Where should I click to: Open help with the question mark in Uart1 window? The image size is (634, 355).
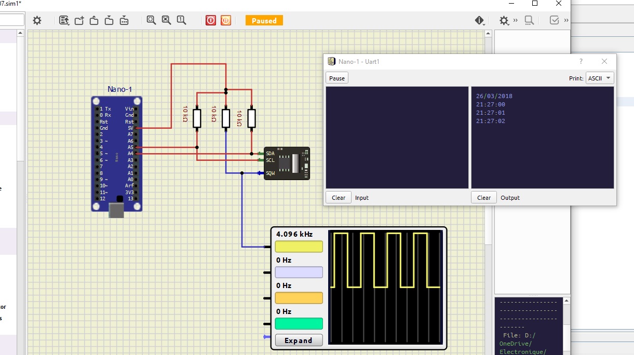tap(581, 61)
